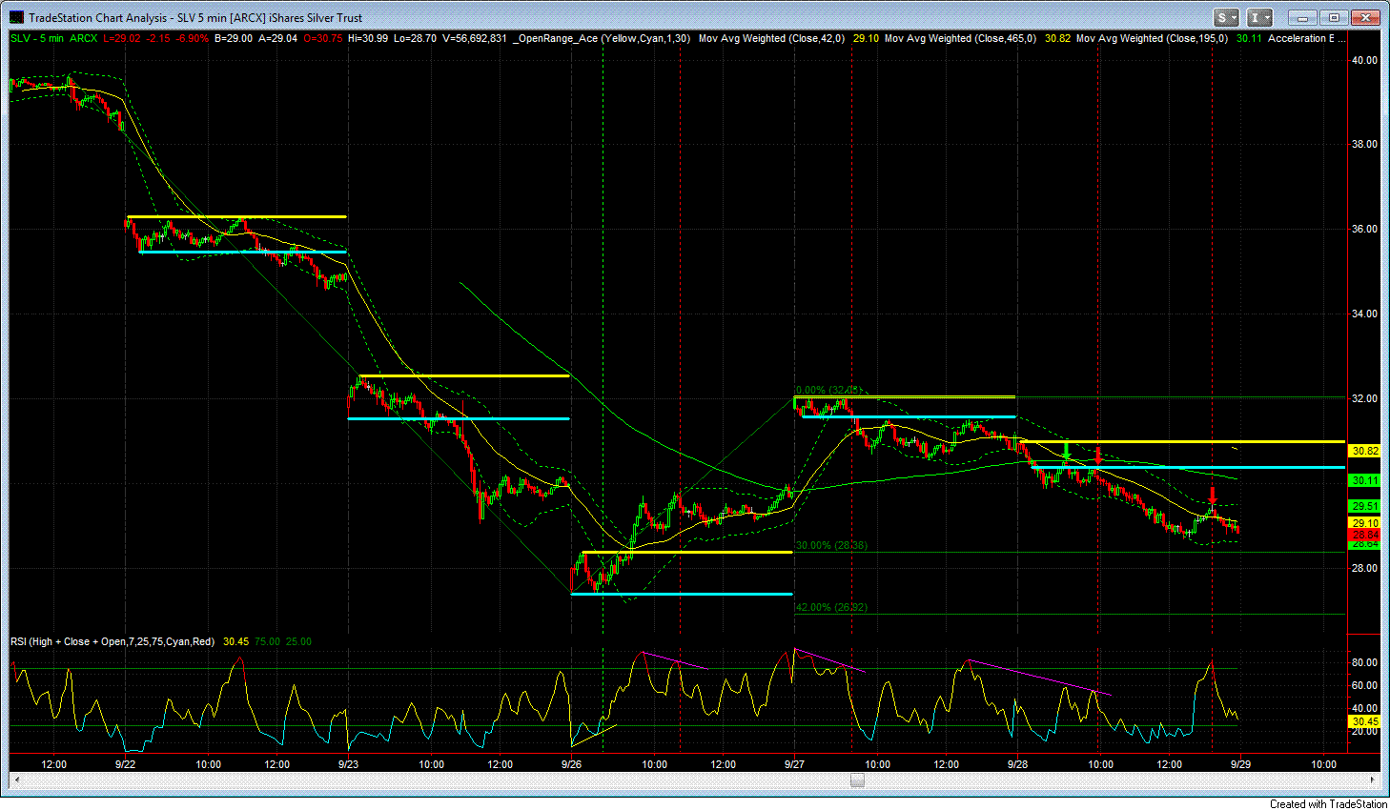Click the 9/26 date on time axis
1390x810 pixels.
572,764
